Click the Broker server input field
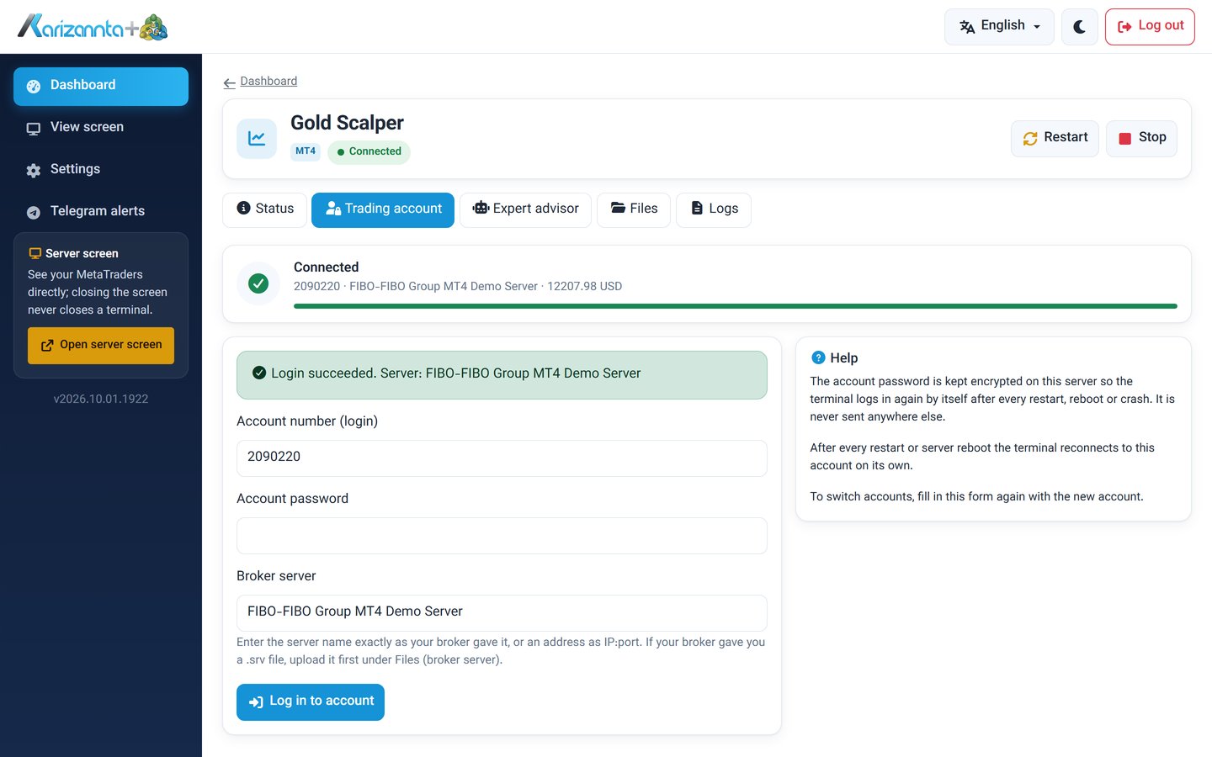The image size is (1212, 757). 502,613
